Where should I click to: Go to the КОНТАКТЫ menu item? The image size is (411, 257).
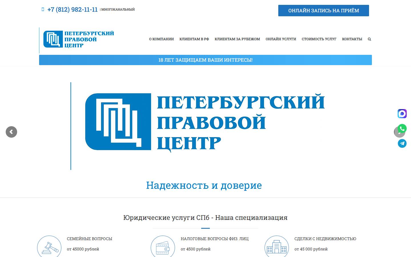coord(352,39)
